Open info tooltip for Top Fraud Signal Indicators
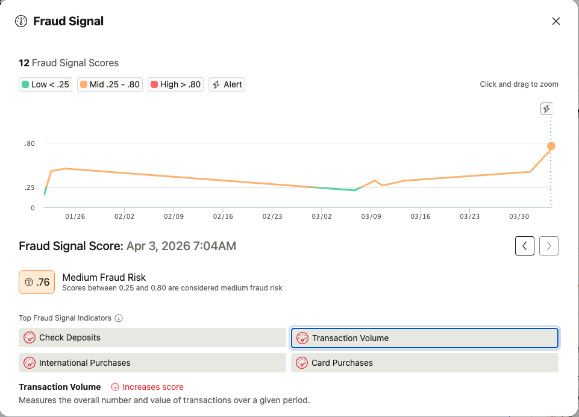This screenshot has width=579, height=417. [x=119, y=318]
